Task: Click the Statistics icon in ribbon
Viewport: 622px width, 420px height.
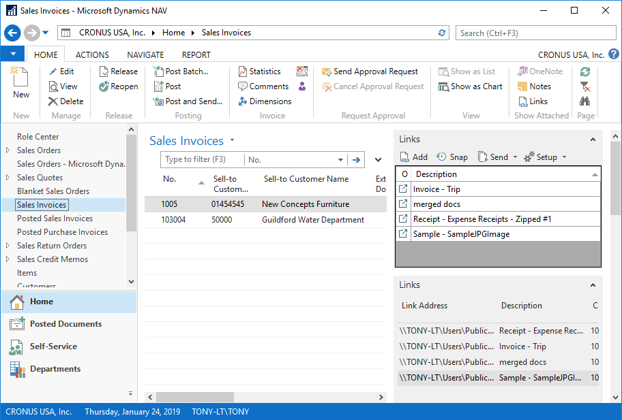Action: (243, 71)
